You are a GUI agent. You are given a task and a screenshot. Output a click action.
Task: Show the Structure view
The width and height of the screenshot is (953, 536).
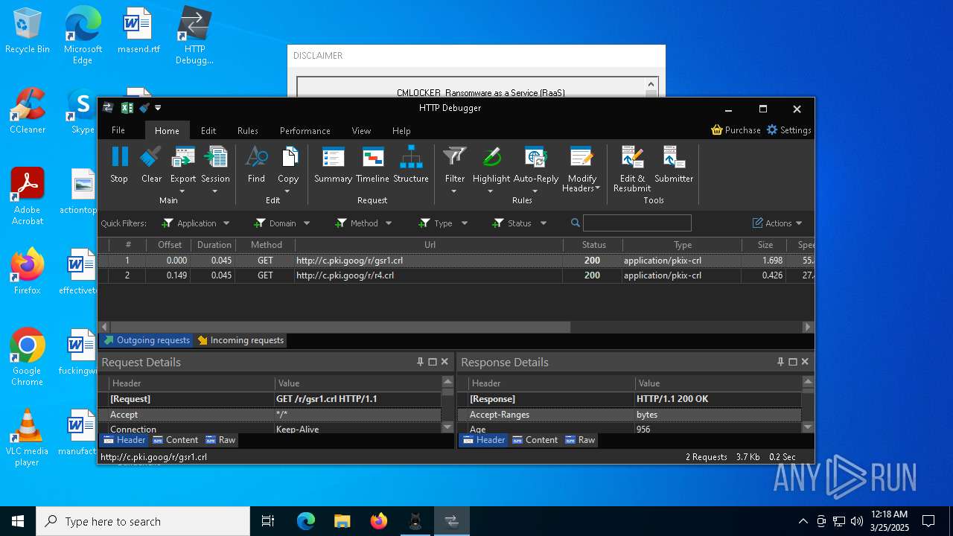click(411, 165)
